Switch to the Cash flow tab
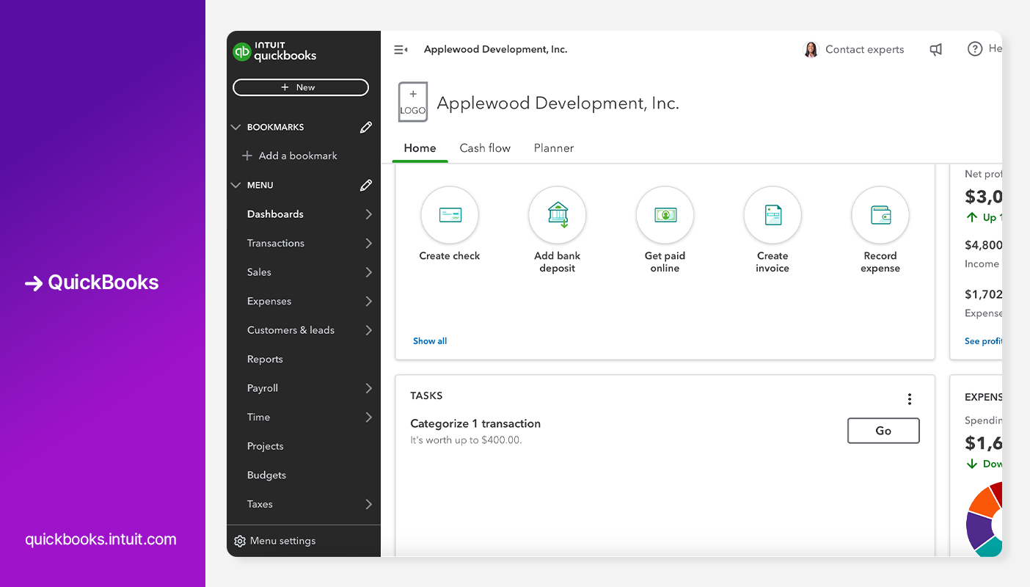Image resolution: width=1030 pixels, height=587 pixels. (485, 148)
